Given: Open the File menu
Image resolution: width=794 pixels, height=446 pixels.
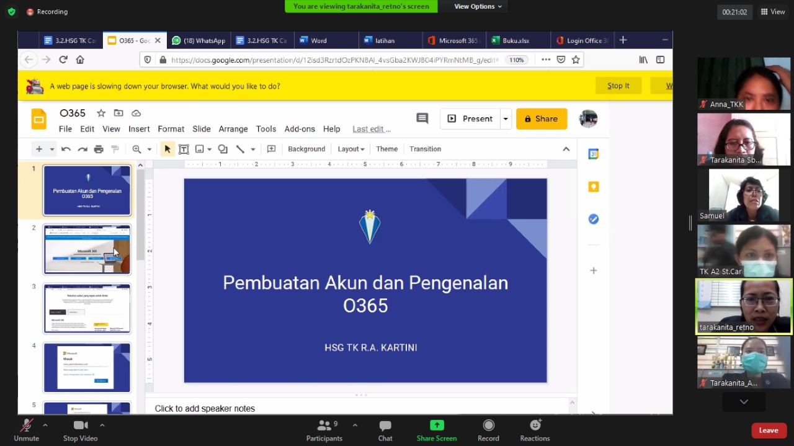Looking at the screenshot, I should pyautogui.click(x=65, y=129).
